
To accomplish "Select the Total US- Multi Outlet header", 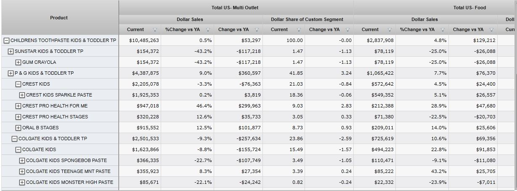I will pyautogui.click(x=235, y=8).
